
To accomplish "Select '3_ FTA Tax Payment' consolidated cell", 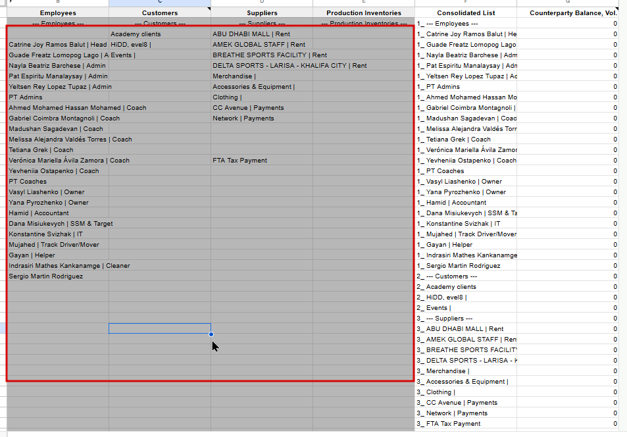I will (466, 424).
